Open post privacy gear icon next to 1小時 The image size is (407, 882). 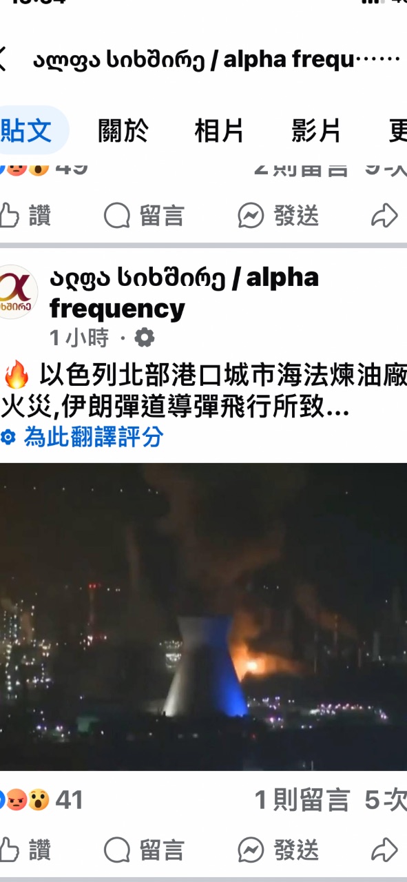[x=145, y=338]
